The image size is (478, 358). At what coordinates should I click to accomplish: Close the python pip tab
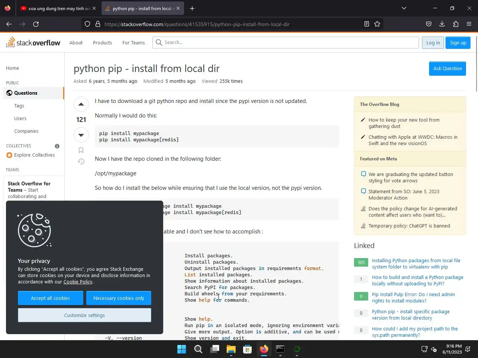[x=178, y=8]
